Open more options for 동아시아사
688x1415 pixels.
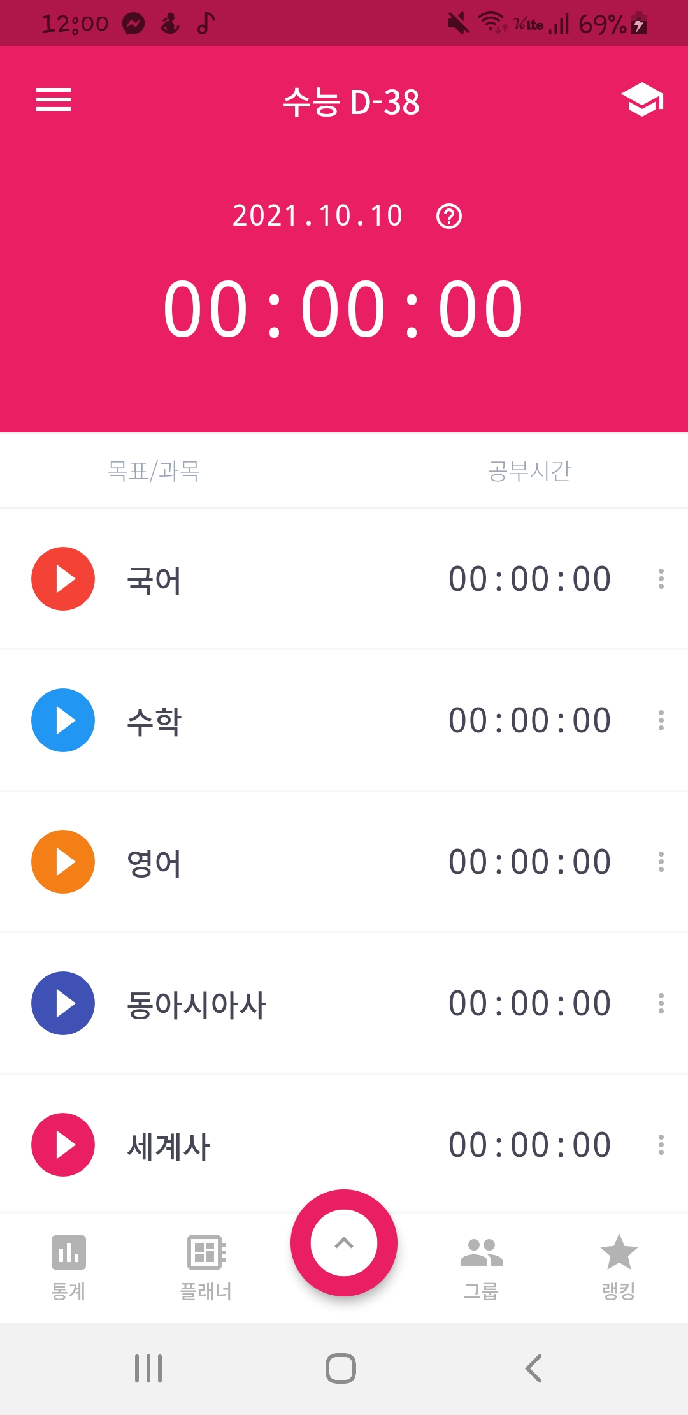tap(661, 1003)
